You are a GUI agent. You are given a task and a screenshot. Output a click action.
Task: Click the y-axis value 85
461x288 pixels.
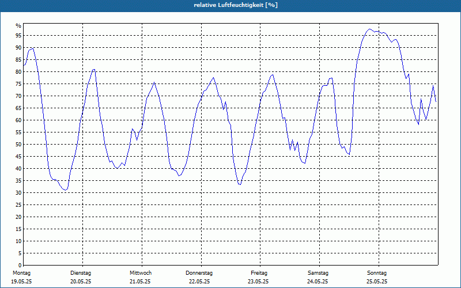coord(18,60)
